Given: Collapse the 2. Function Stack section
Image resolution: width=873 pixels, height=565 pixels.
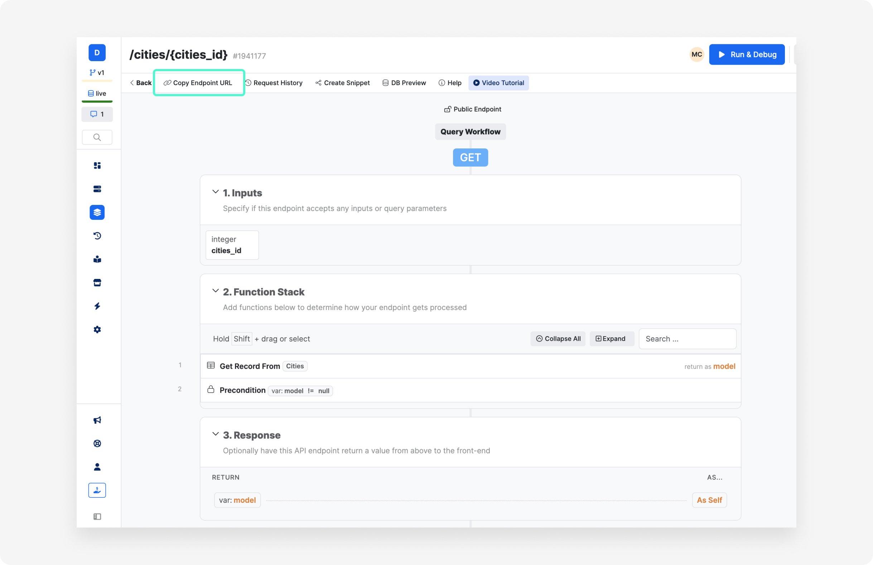Looking at the screenshot, I should point(215,291).
